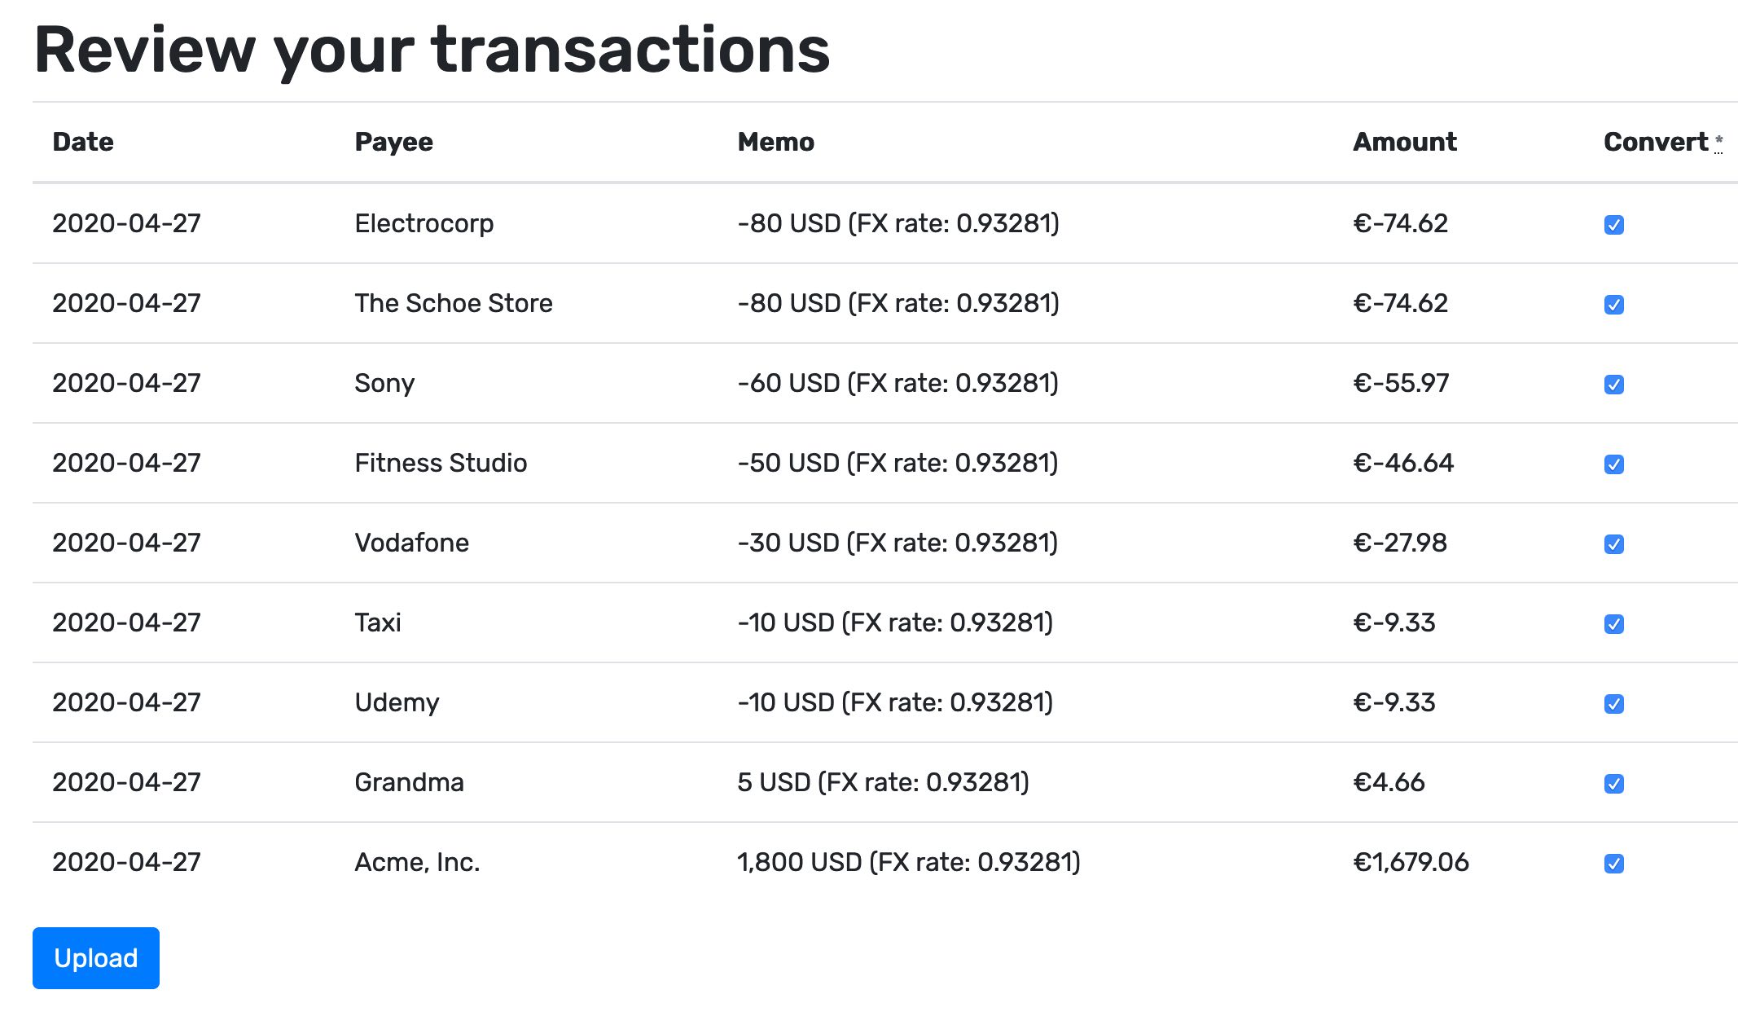Screen dimensions: 1738x1025
Task: Disable conversion for Udemy transaction
Action: point(1613,704)
